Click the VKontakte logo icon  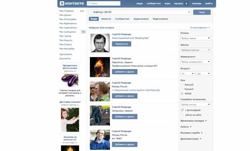pos(62,3)
